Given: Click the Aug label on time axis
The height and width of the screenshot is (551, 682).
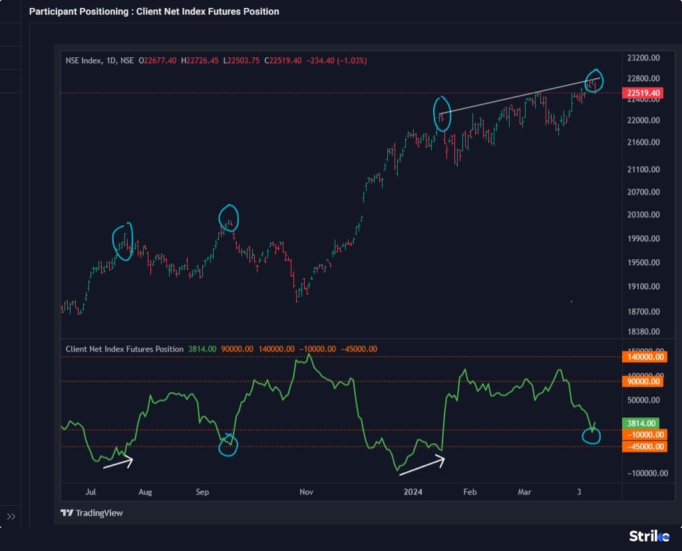Looking at the screenshot, I should click(145, 492).
